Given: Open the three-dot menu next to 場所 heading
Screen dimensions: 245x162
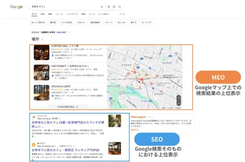Looking at the screenshot, I should (x=42, y=39).
